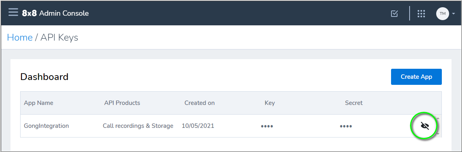
Task: Click the App Name column header
Action: 39,103
